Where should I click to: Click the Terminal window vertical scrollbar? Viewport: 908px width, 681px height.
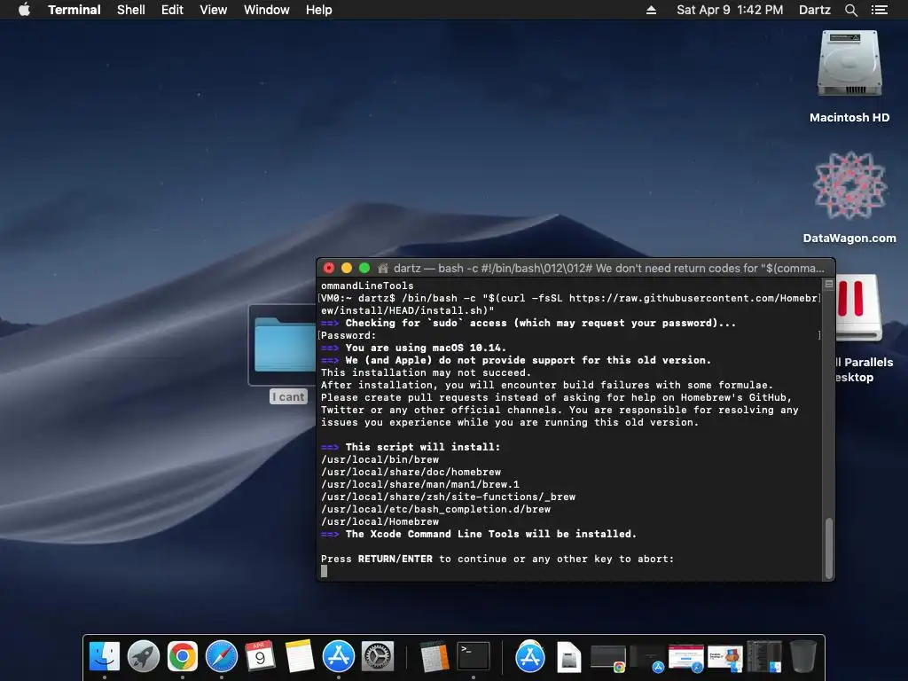point(829,548)
